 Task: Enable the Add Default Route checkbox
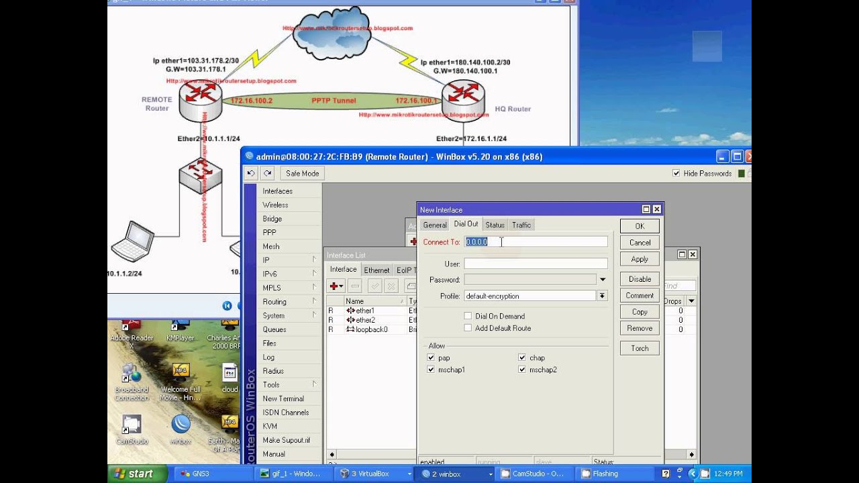[x=468, y=328]
